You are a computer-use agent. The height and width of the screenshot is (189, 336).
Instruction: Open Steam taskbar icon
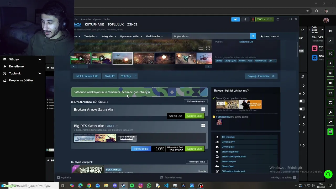[x=123, y=186]
